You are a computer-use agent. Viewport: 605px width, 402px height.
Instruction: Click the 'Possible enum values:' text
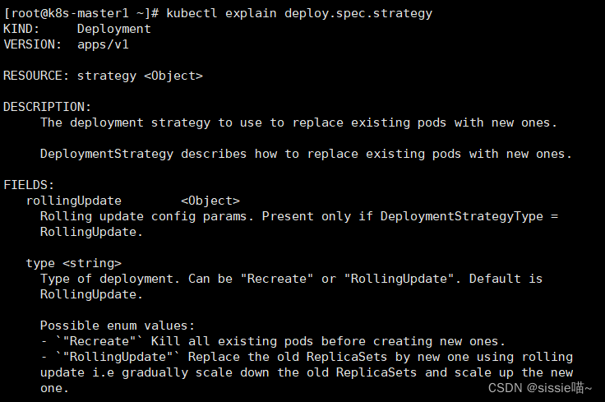pos(118,326)
